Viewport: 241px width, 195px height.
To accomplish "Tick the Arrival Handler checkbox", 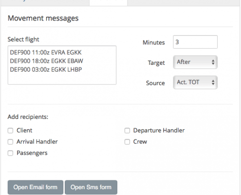I will click(x=10, y=142).
